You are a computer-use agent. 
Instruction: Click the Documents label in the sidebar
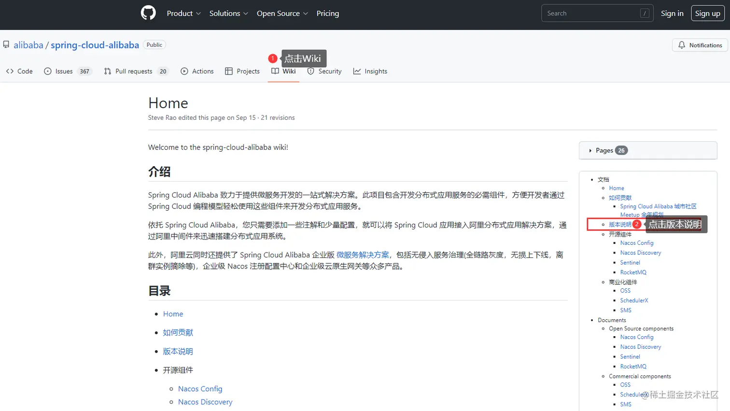(x=612, y=320)
